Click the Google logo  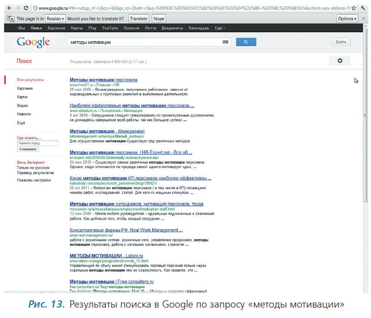[33, 43]
